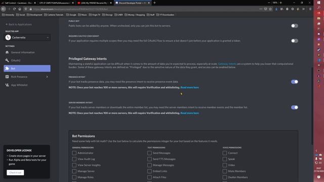Open Google bookmarks folder
Screen dimensions: 324x182
coord(71,15)
